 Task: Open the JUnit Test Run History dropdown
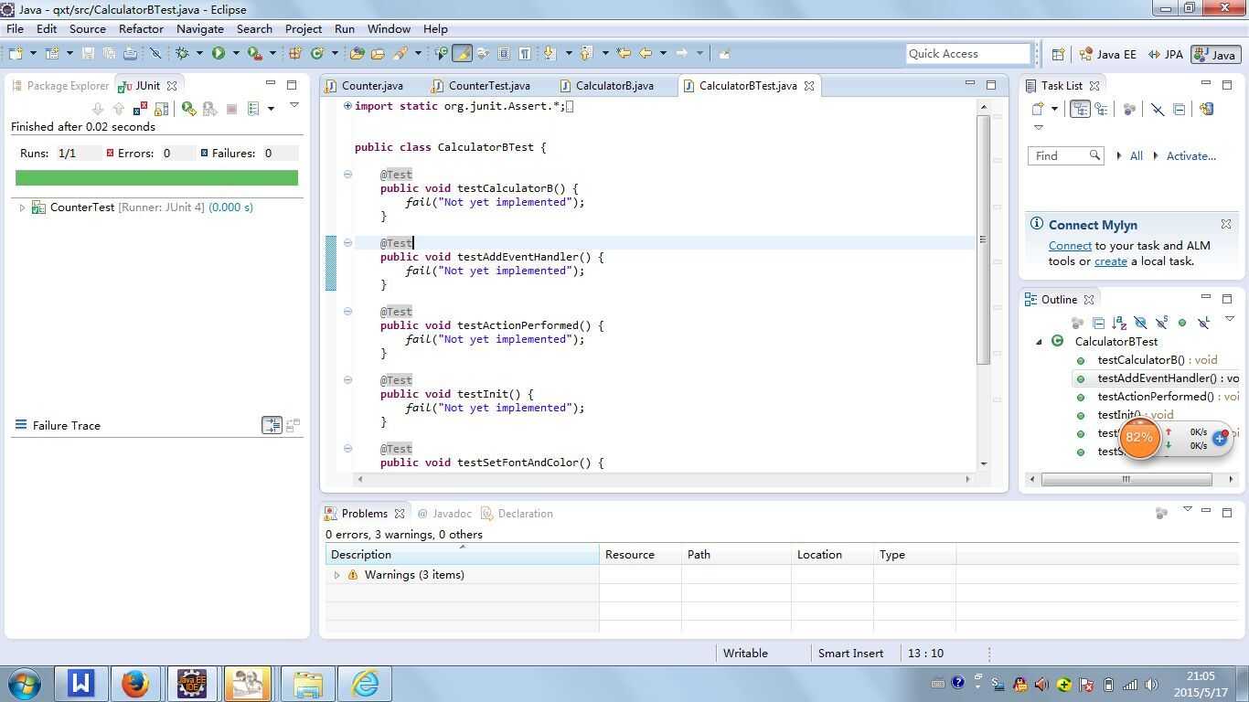click(x=271, y=109)
